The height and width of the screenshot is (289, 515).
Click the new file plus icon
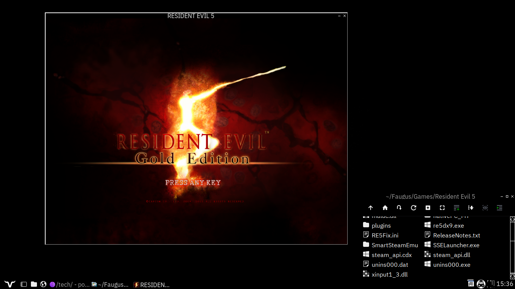pyautogui.click(x=428, y=208)
